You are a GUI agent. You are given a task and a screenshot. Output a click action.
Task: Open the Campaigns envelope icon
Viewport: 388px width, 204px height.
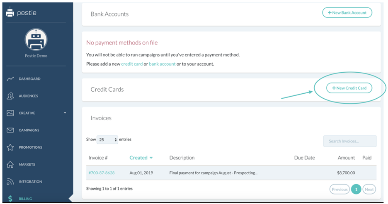(x=10, y=130)
